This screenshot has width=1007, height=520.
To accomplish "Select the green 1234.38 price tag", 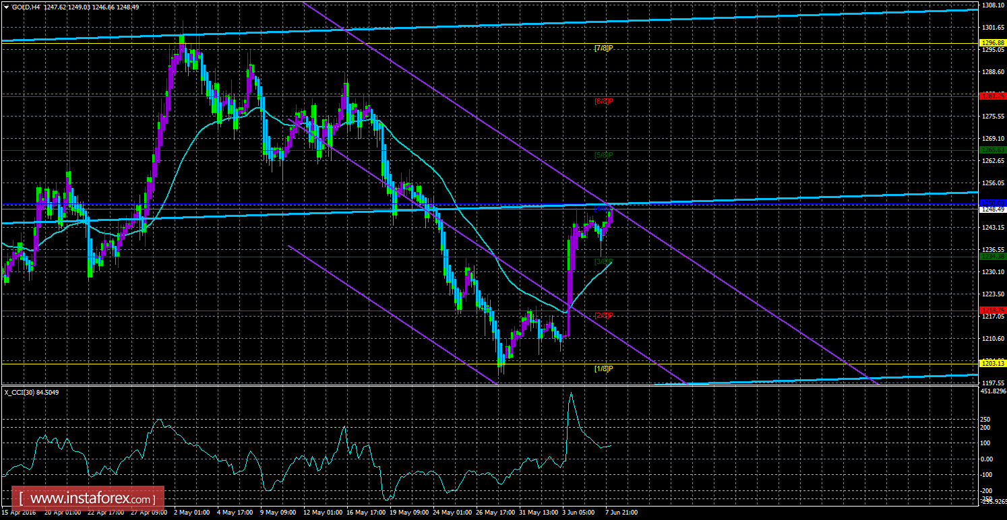I will (992, 257).
